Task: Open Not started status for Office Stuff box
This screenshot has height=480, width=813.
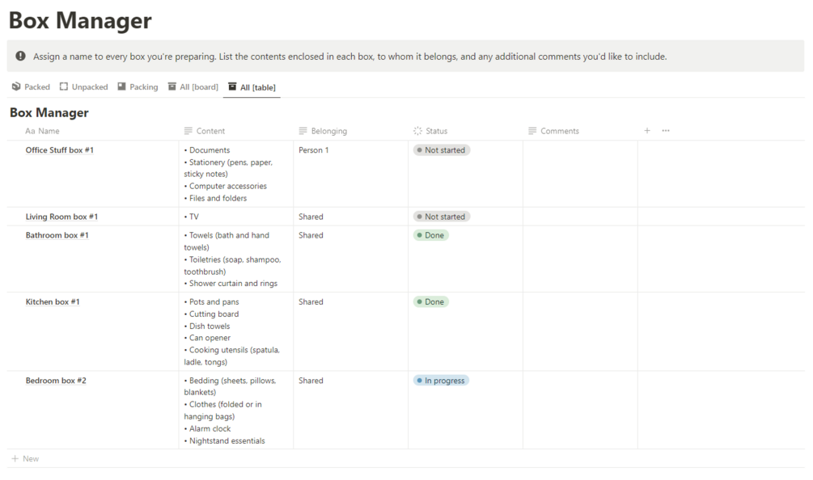Action: [x=442, y=150]
